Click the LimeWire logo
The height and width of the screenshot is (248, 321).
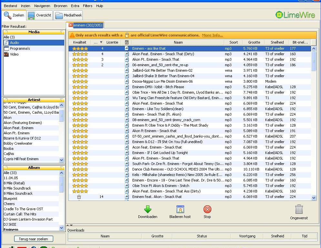[x=295, y=15]
